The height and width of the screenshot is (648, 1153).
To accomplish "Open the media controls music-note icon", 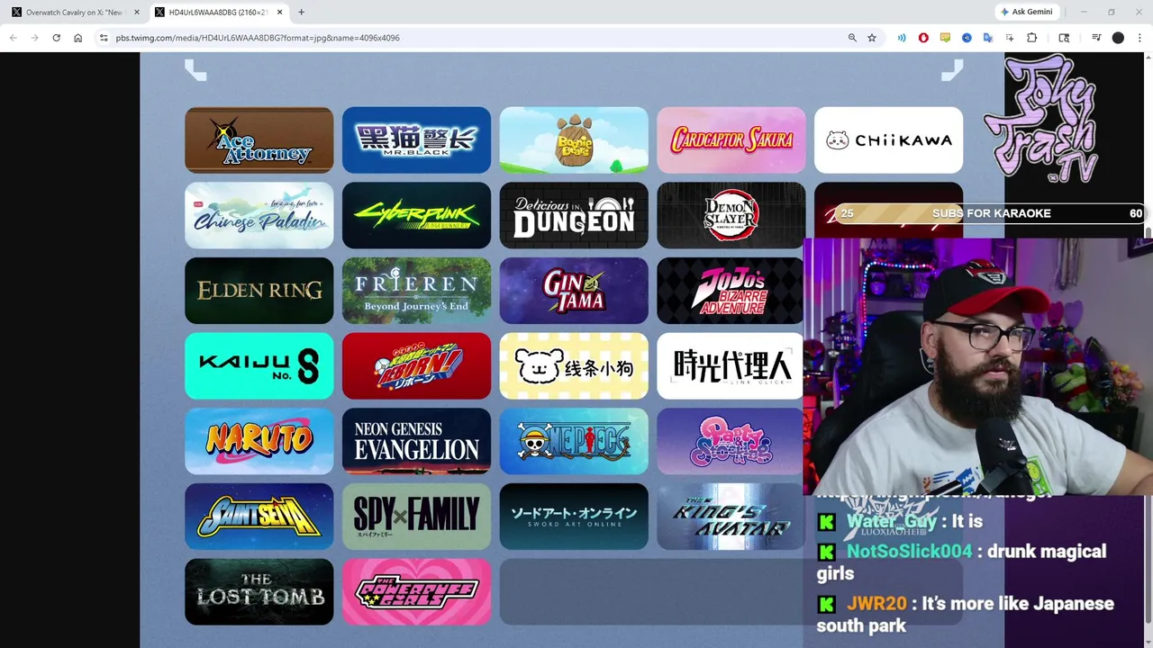I will (1096, 38).
